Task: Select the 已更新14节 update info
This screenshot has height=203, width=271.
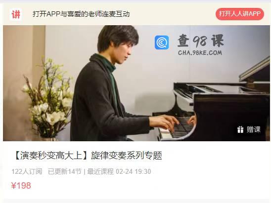Action: coord(65,171)
